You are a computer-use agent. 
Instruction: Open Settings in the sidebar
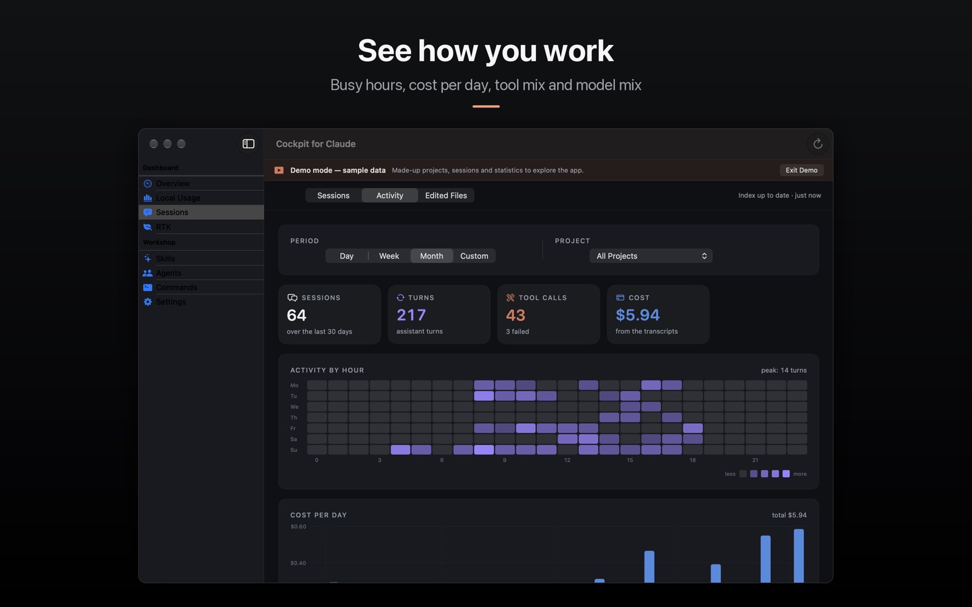(201, 302)
